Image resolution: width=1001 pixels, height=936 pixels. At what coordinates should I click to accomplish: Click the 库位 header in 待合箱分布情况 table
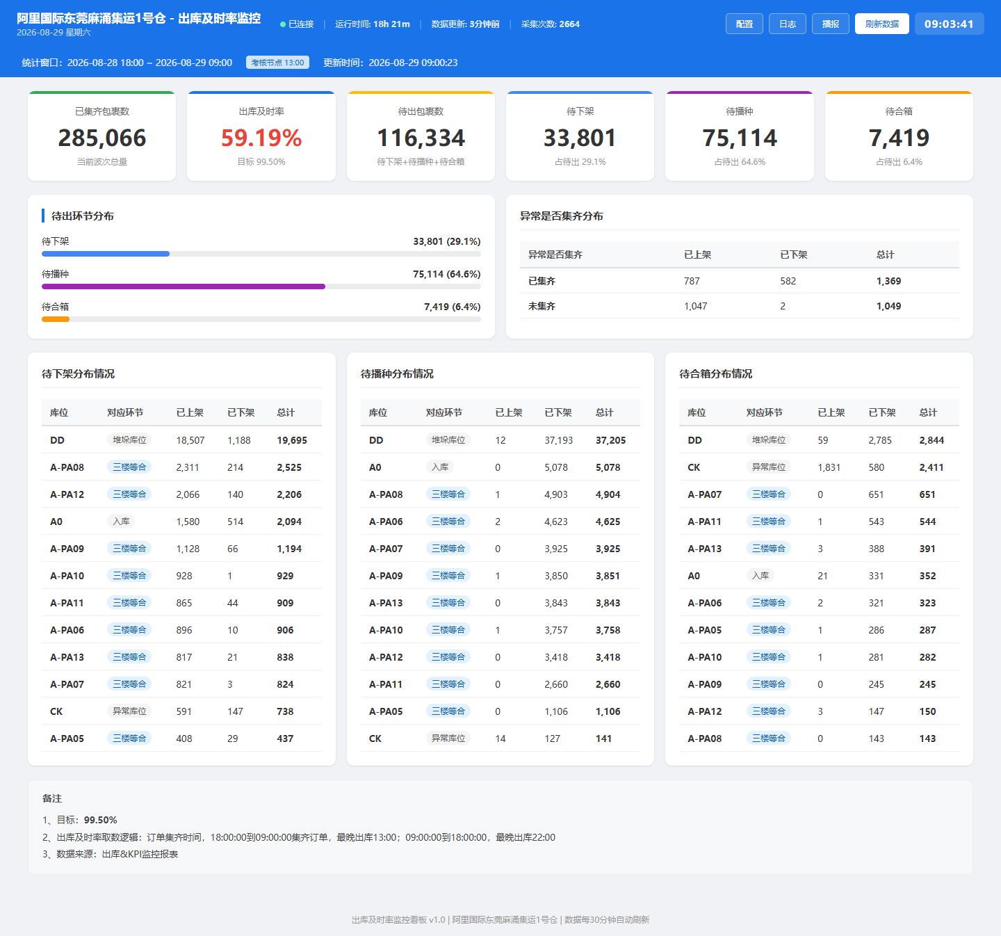pos(697,412)
